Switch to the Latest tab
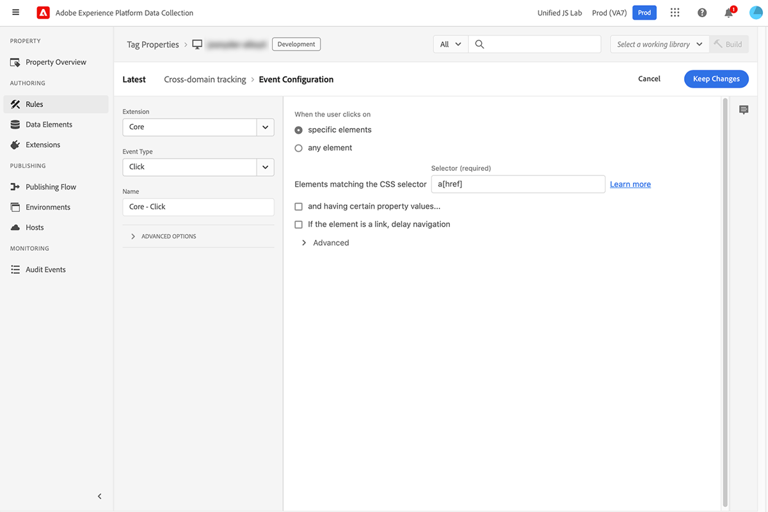This screenshot has height=512, width=768. click(134, 79)
